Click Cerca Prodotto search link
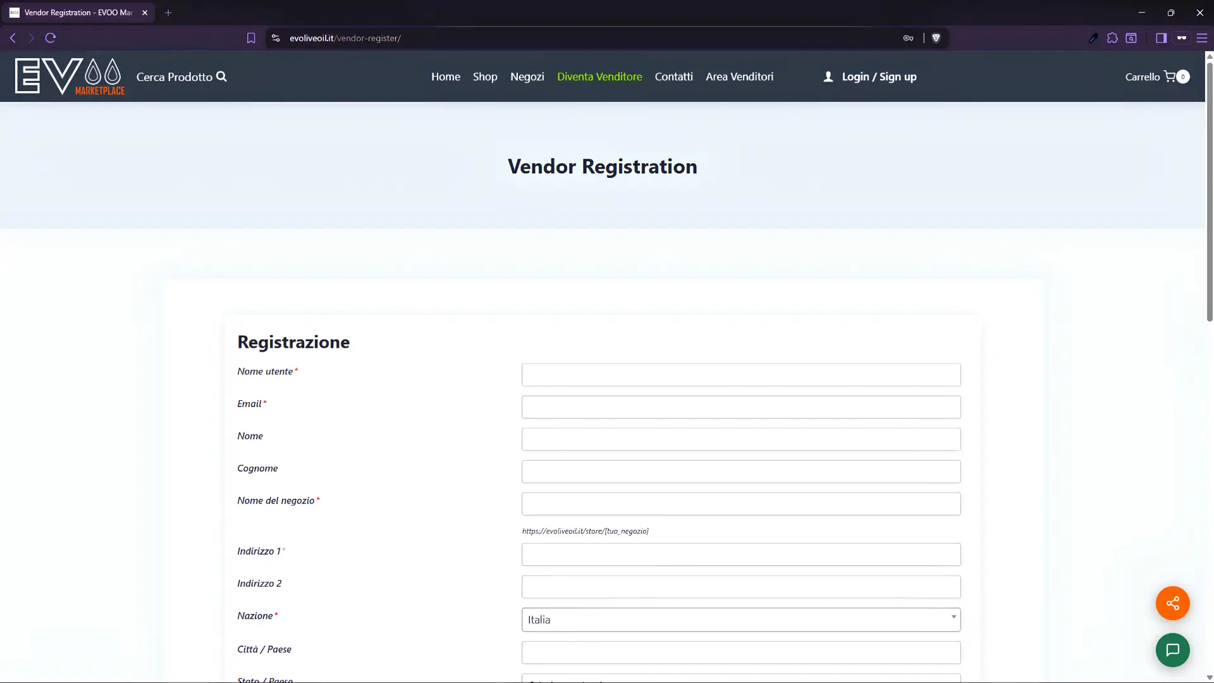The image size is (1214, 683). point(175,77)
